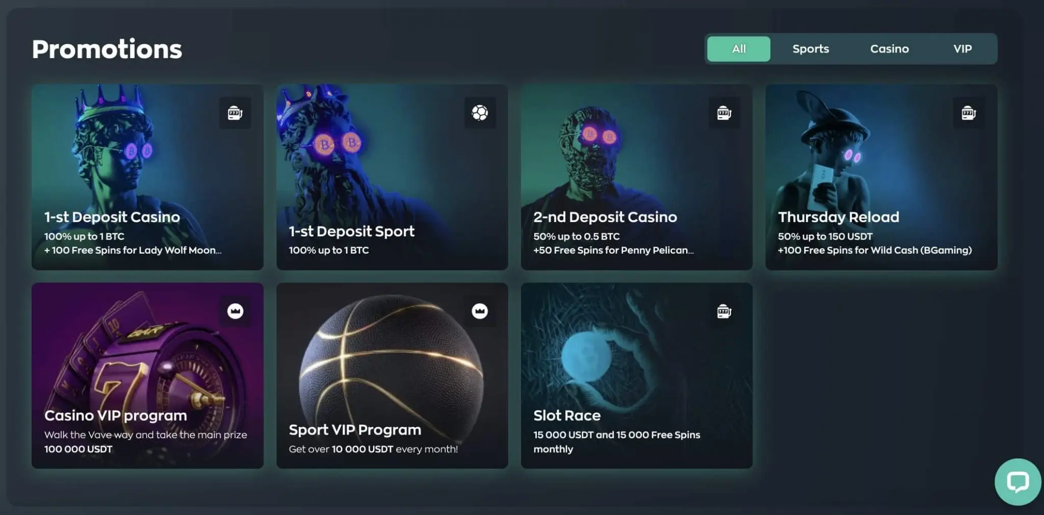1044x515 pixels.
Task: Open the 2-nd Deposit Casino title
Action: pos(605,217)
